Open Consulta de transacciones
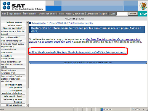Screen dimensions: 148x111 point(7,57)
